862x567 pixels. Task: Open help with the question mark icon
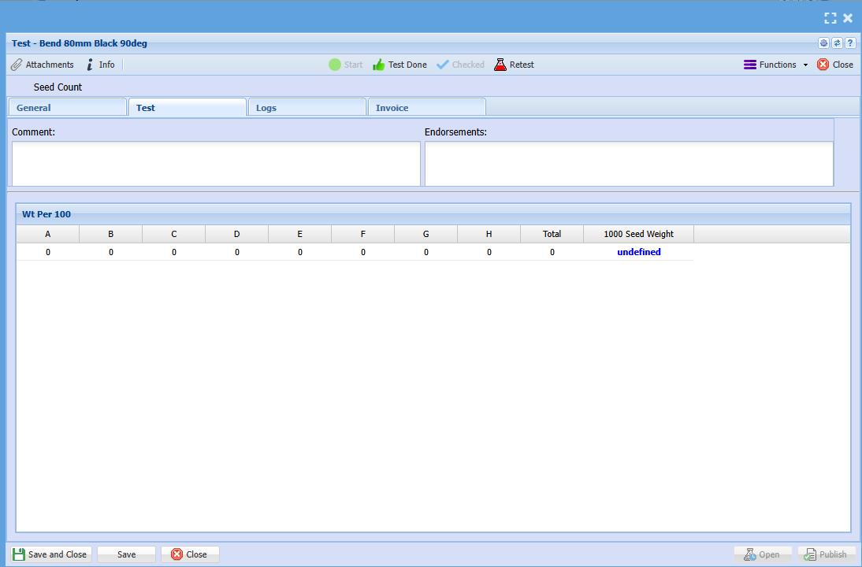[850, 43]
